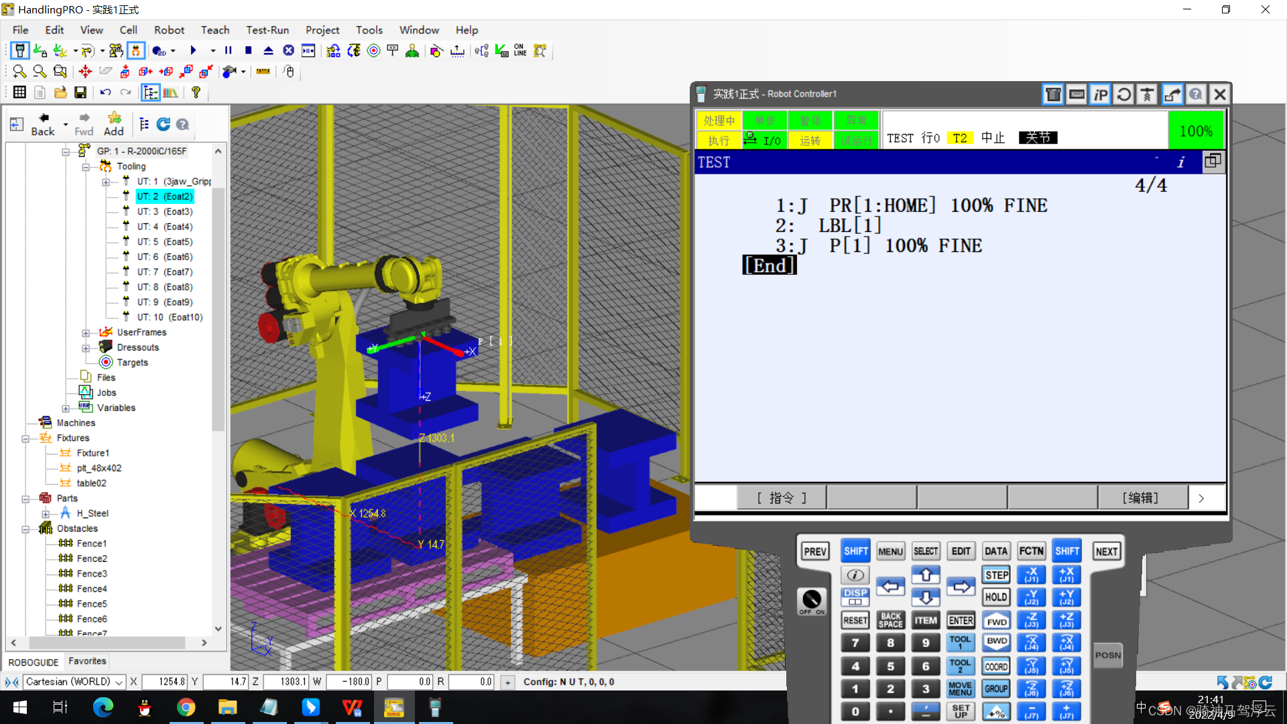Click the Save cell floppy icon
The image size is (1287, 724).
click(80, 93)
